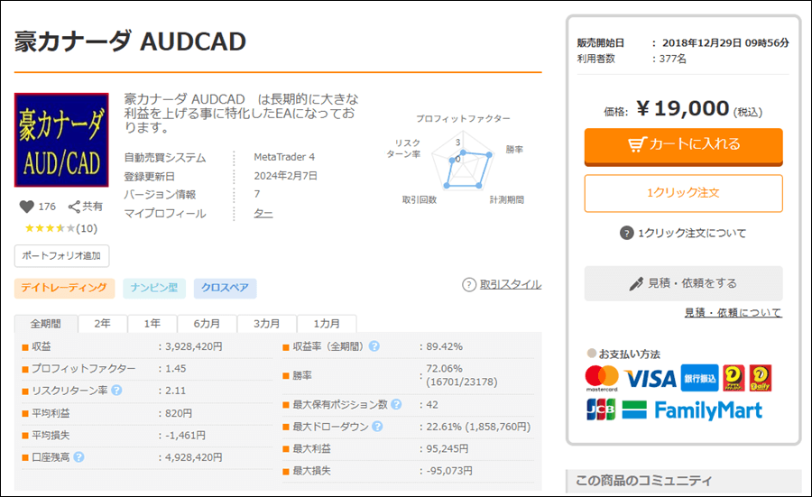Click the クロスペア tag
Viewport: 812px width, 497px height.
226,288
